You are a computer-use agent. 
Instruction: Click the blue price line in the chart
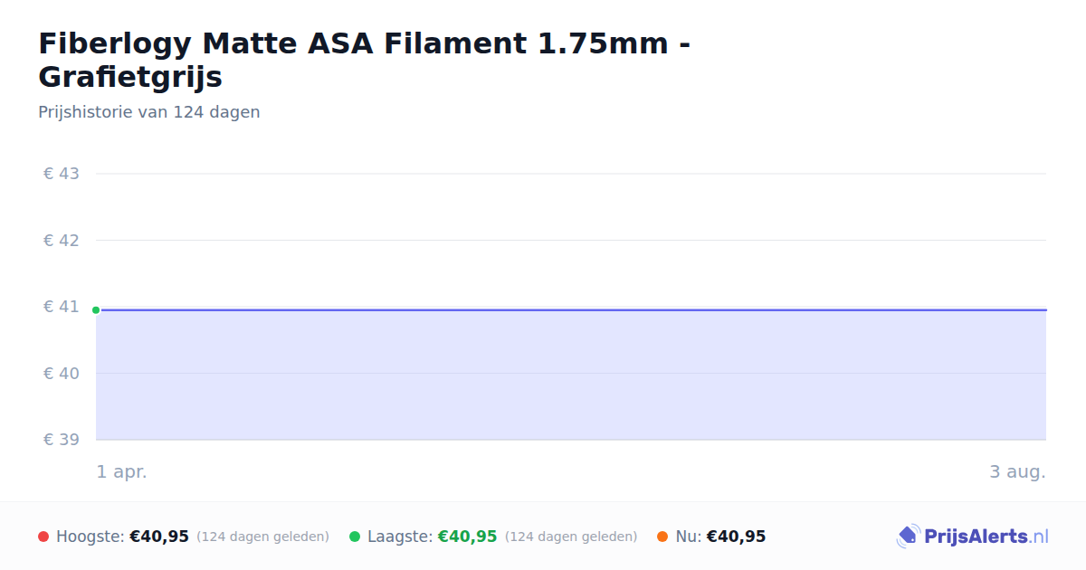pos(571,309)
